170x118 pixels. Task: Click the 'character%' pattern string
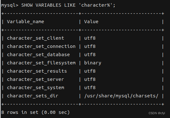97,5
